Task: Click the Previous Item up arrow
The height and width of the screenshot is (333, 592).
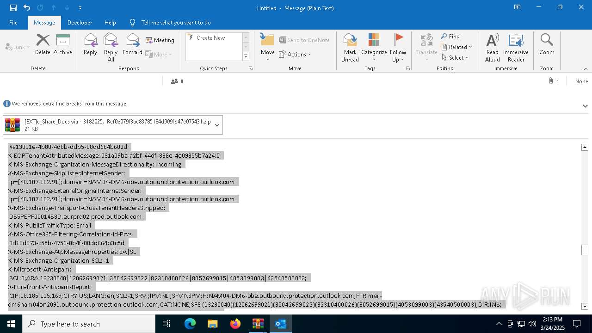Action: coord(54,8)
